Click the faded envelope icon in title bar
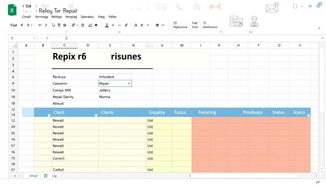The image size is (326, 186). (x=161, y=7)
